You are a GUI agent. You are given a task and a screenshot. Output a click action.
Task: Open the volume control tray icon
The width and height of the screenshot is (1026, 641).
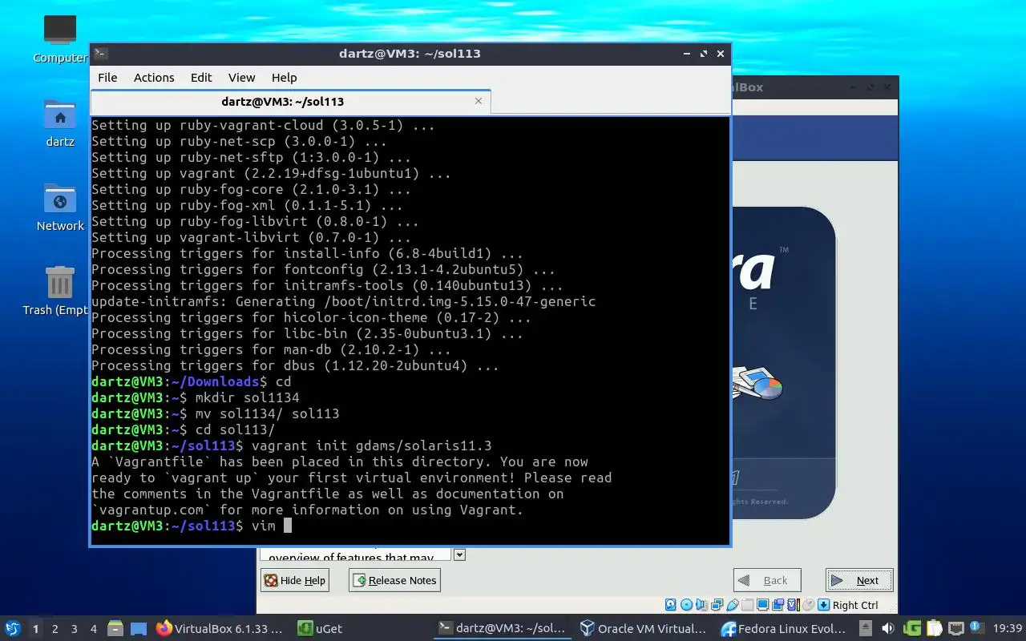click(888, 628)
